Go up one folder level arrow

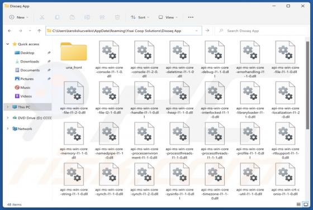point(39,31)
